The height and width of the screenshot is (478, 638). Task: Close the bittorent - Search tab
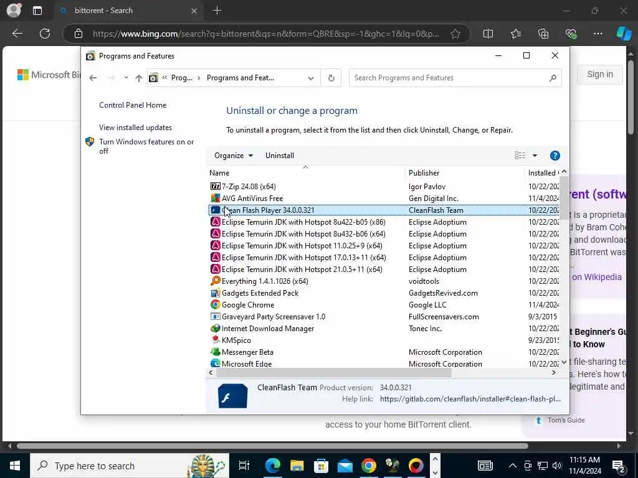[194, 11]
